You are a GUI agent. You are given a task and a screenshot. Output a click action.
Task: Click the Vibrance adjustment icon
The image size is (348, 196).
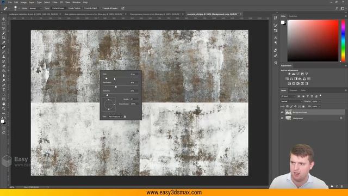click(307, 74)
